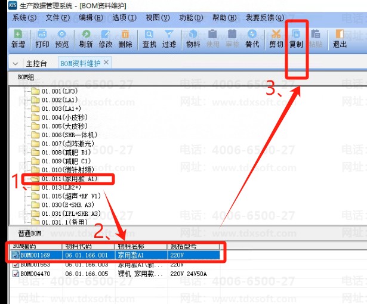Click material code 06.01.166.003
The height and width of the screenshot is (304, 367).
click(x=87, y=265)
